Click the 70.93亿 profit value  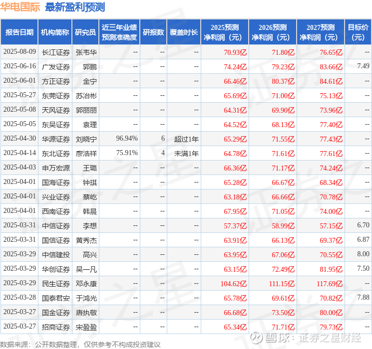235,52
